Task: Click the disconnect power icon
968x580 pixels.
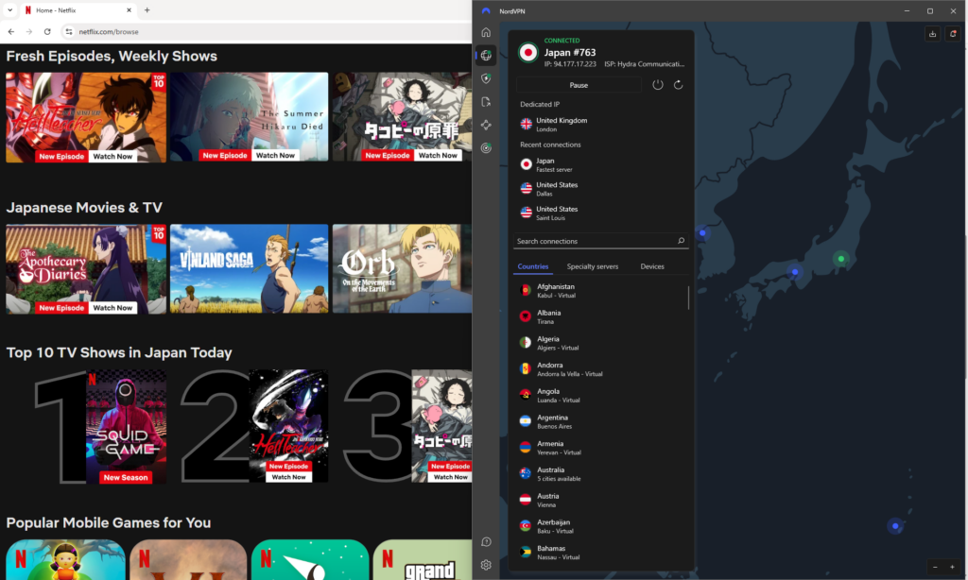Action: pyautogui.click(x=658, y=85)
